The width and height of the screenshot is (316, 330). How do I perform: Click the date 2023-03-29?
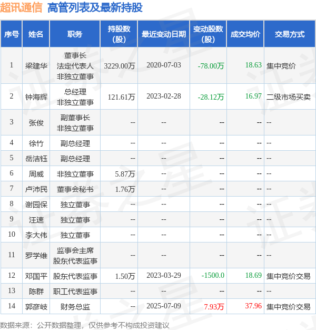click(164, 275)
